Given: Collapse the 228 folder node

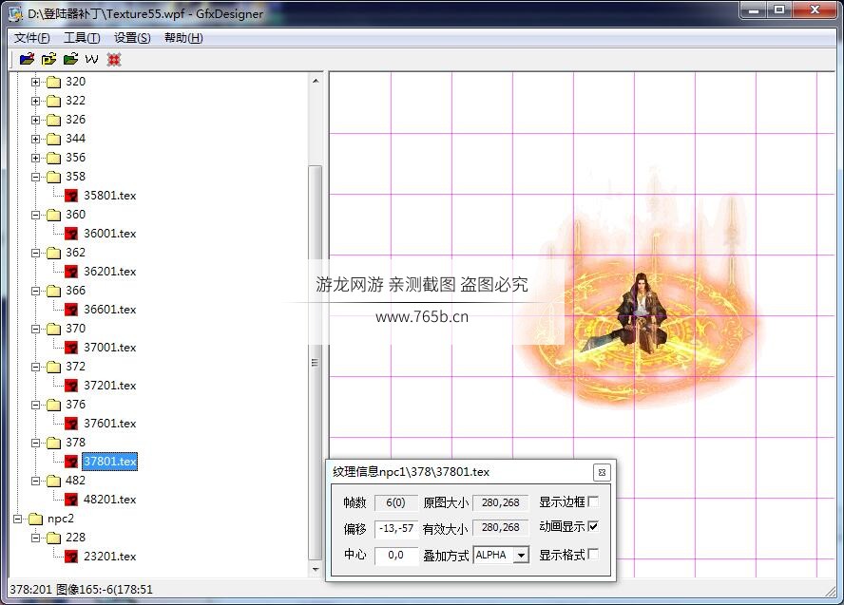Looking at the screenshot, I should (35, 538).
